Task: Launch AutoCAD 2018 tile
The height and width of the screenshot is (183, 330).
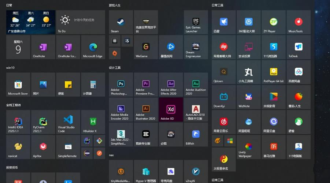Action: click(x=196, y=109)
